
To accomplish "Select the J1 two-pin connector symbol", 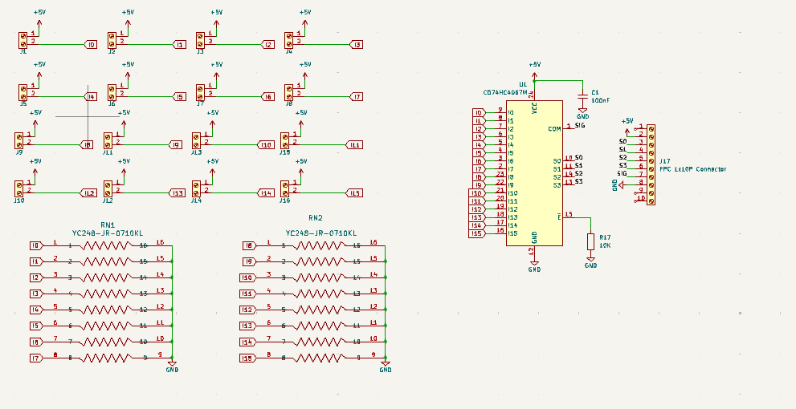I will 22,40.
